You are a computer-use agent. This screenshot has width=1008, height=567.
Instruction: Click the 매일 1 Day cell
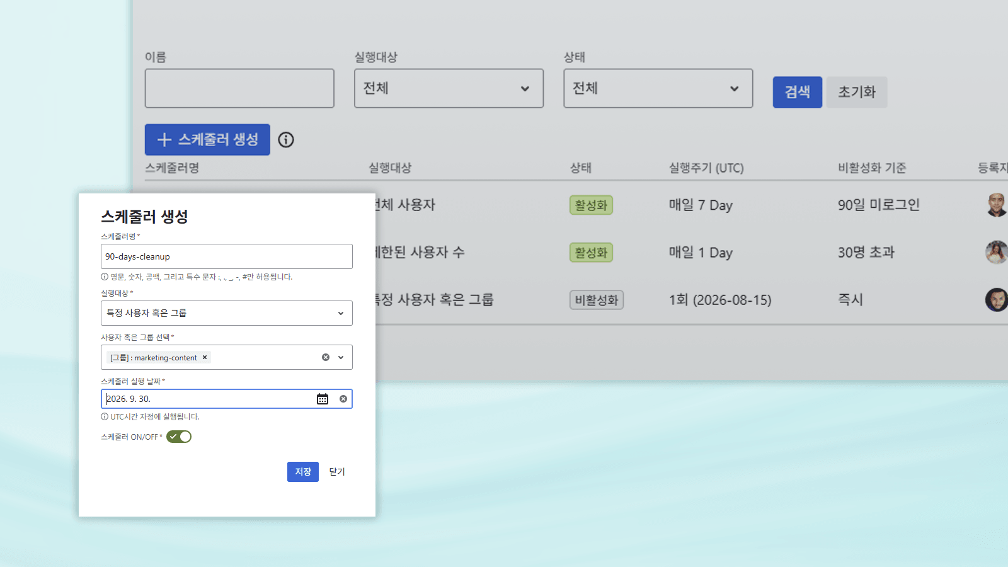point(701,253)
